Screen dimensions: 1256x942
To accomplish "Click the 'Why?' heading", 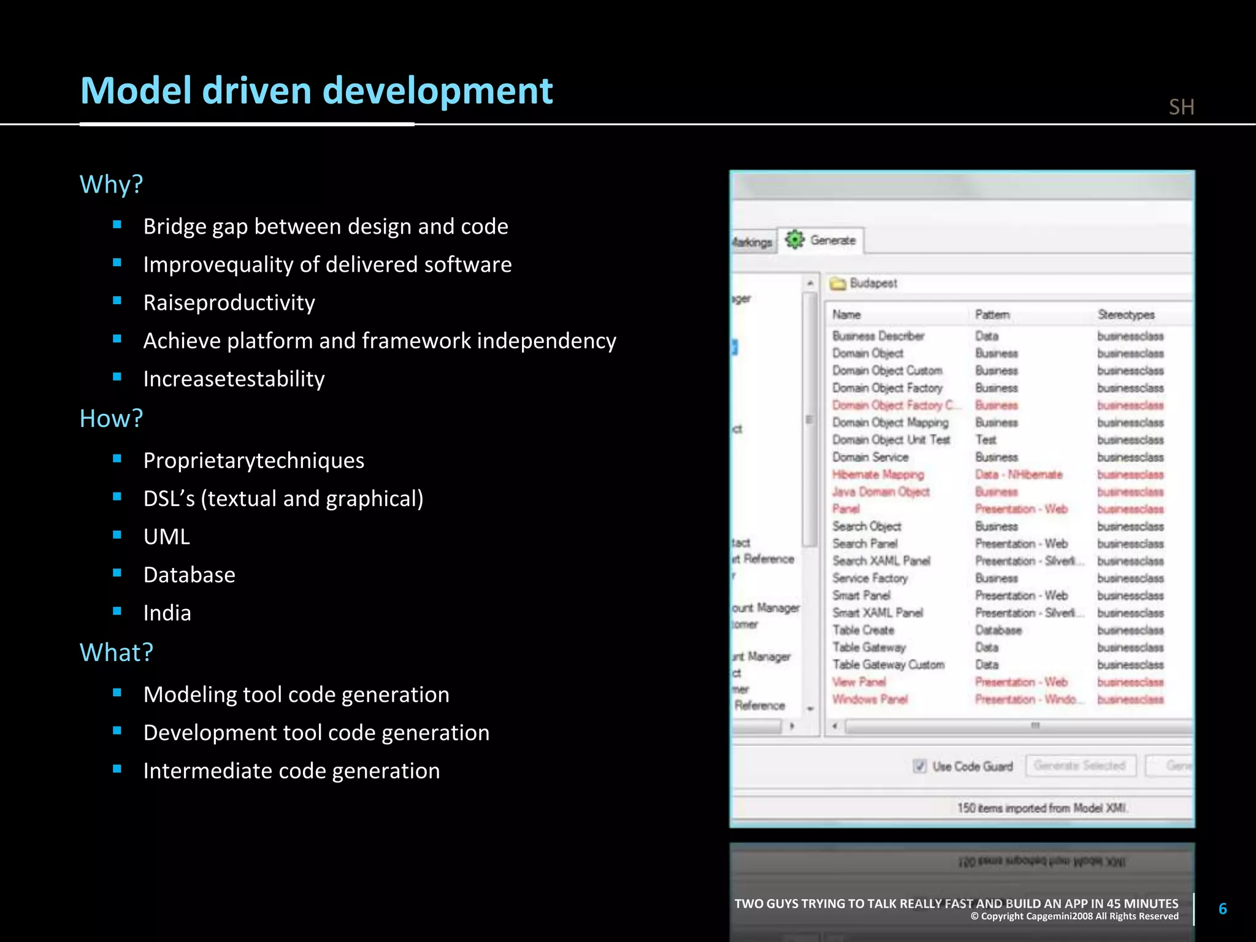I will coord(112,184).
